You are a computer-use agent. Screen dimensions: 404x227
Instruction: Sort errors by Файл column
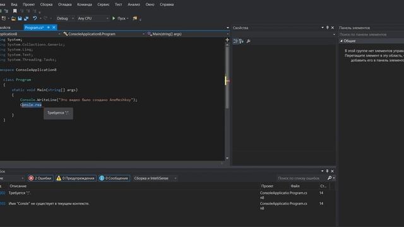(x=295, y=186)
